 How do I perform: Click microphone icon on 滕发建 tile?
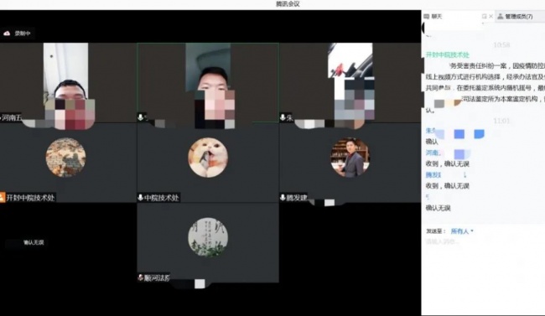pyautogui.click(x=283, y=198)
